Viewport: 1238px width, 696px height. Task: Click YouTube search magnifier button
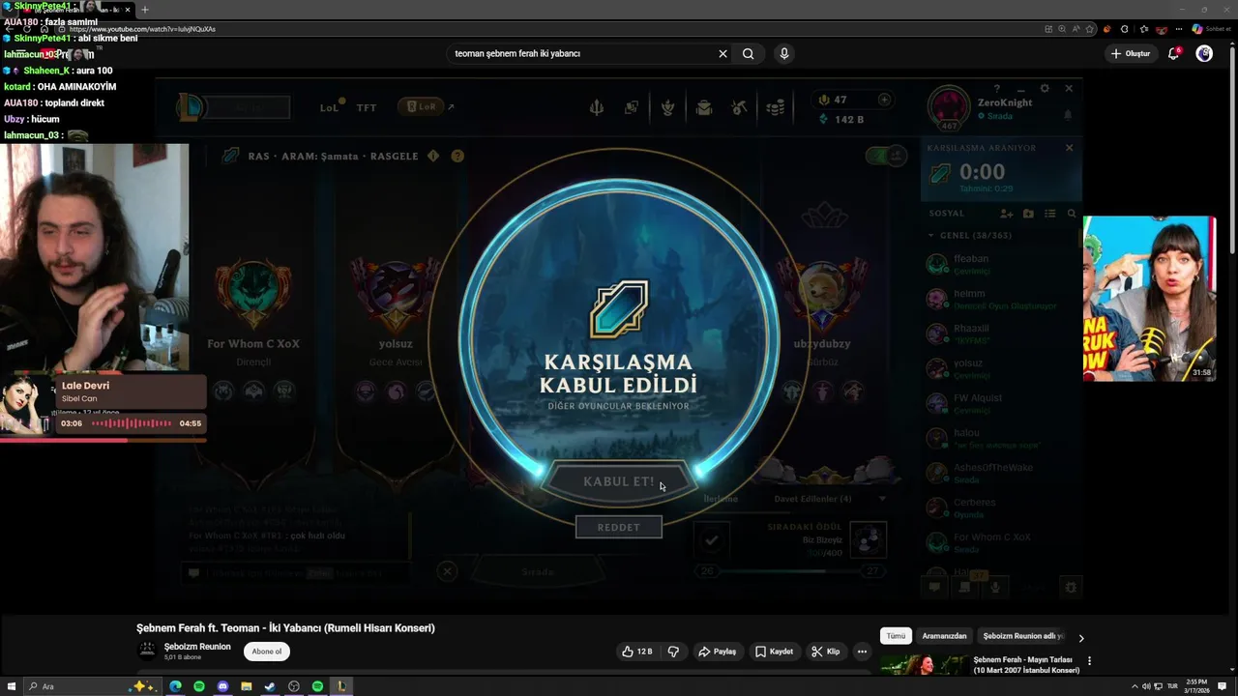(x=748, y=54)
